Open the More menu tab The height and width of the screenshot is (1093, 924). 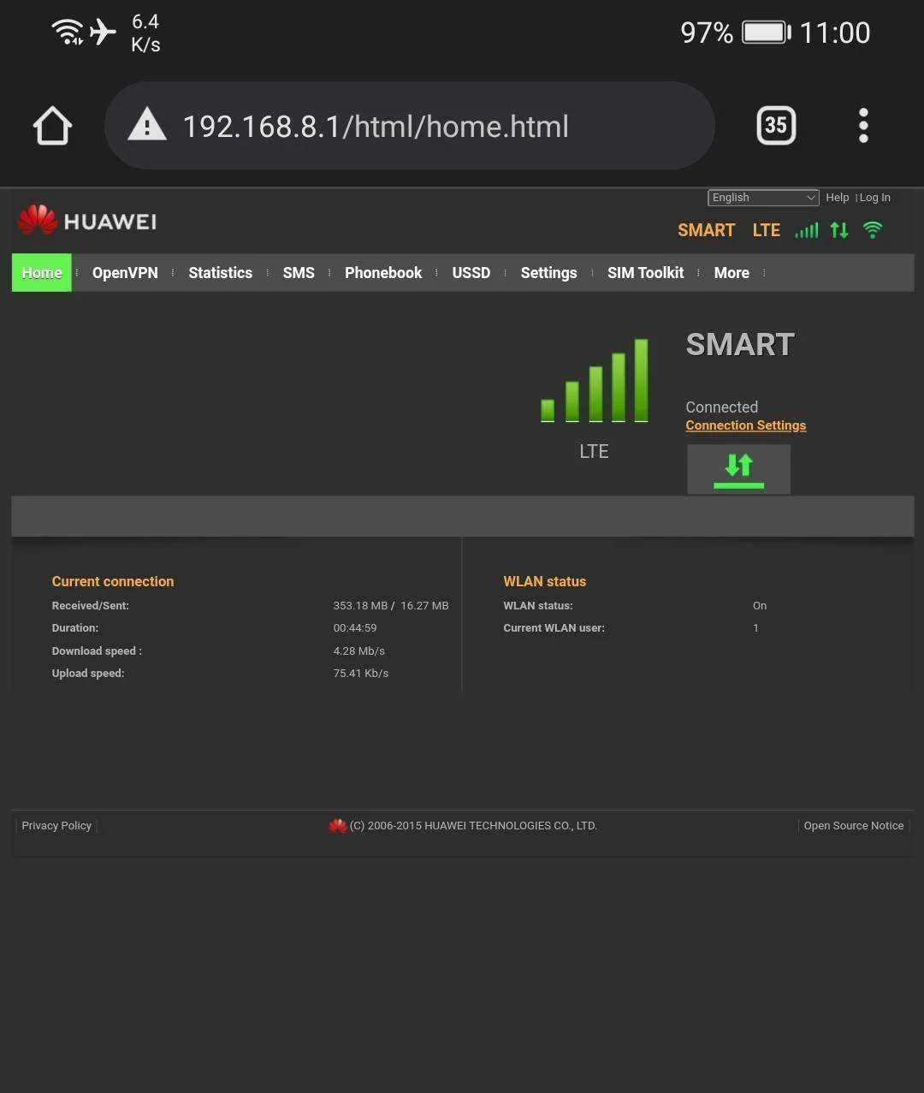[731, 272]
